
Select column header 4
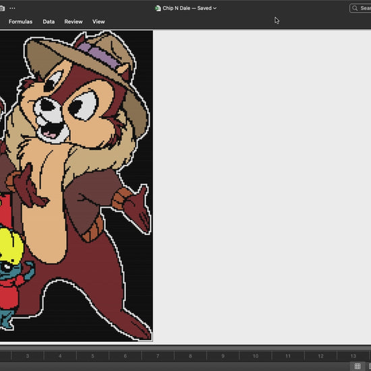tap(60, 356)
